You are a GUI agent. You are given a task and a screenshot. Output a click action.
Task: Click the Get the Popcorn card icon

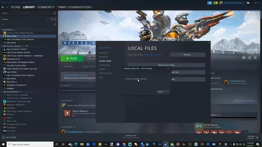click(x=199, y=126)
